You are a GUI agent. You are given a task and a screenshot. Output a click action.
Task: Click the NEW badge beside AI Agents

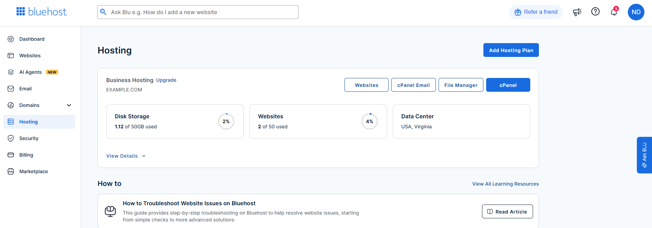click(x=52, y=72)
